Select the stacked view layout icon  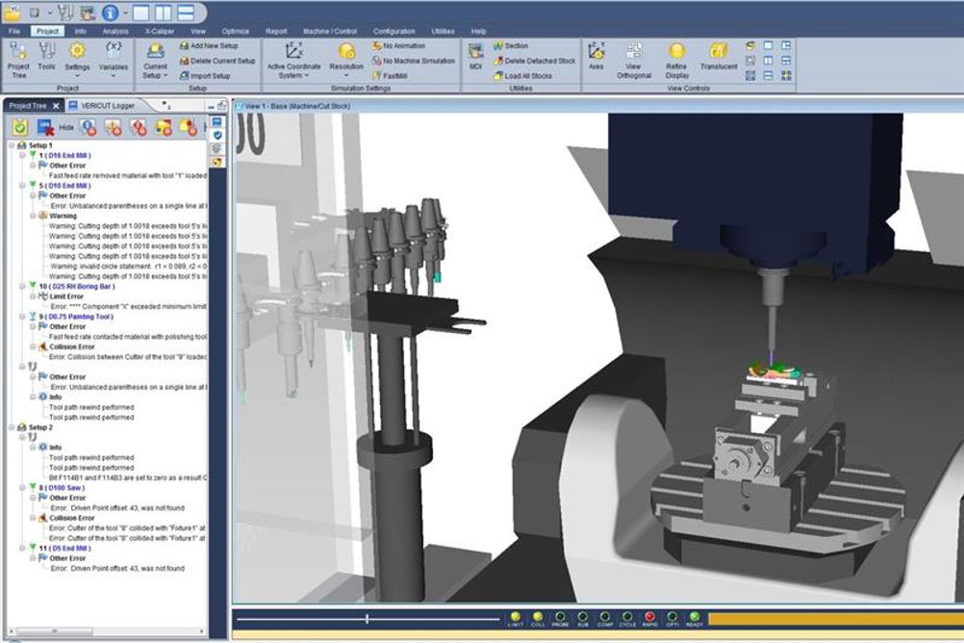click(185, 13)
